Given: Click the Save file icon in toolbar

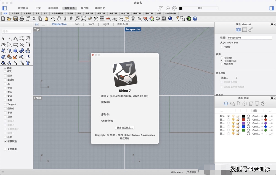Looking at the screenshot, I should pos(15,19).
